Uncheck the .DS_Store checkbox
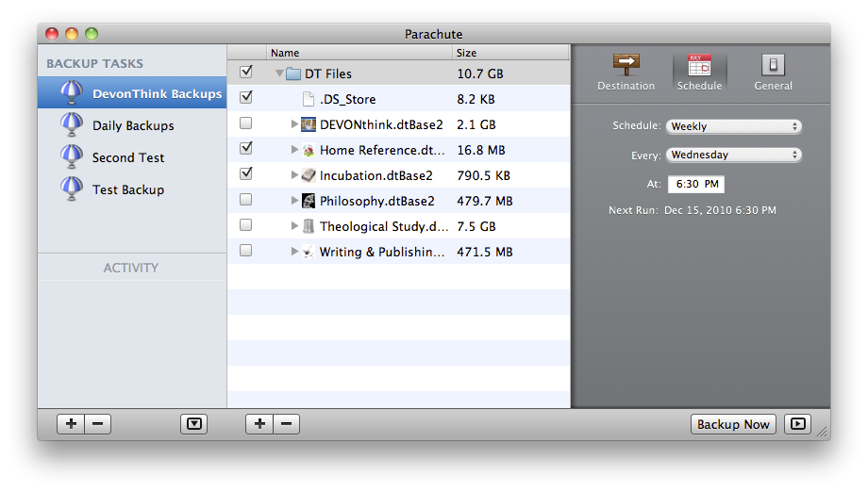 [x=246, y=97]
